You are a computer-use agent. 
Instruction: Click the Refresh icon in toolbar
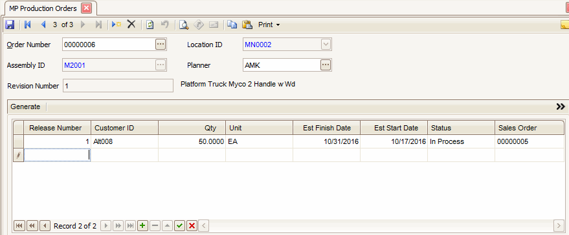coord(150,25)
